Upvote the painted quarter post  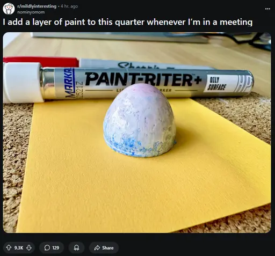pyautogui.click(x=9, y=247)
